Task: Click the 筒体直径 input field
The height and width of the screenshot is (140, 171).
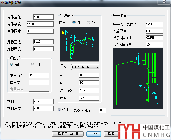Action: pos(43,17)
